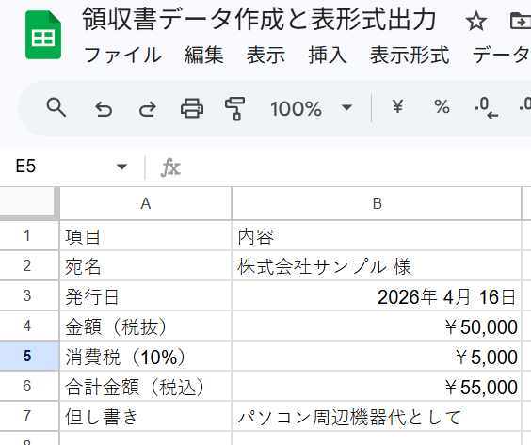Select cell パソコン周辺機器代として

pos(377,416)
